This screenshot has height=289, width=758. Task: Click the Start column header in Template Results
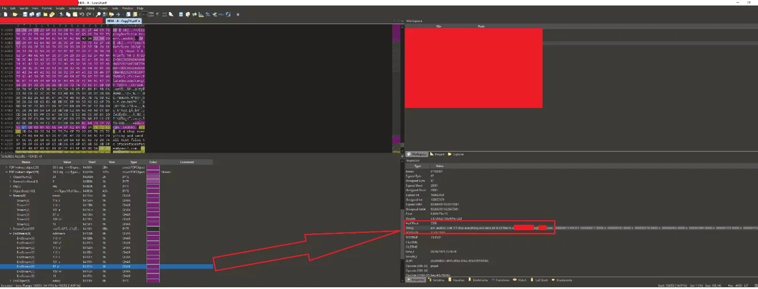click(92, 162)
